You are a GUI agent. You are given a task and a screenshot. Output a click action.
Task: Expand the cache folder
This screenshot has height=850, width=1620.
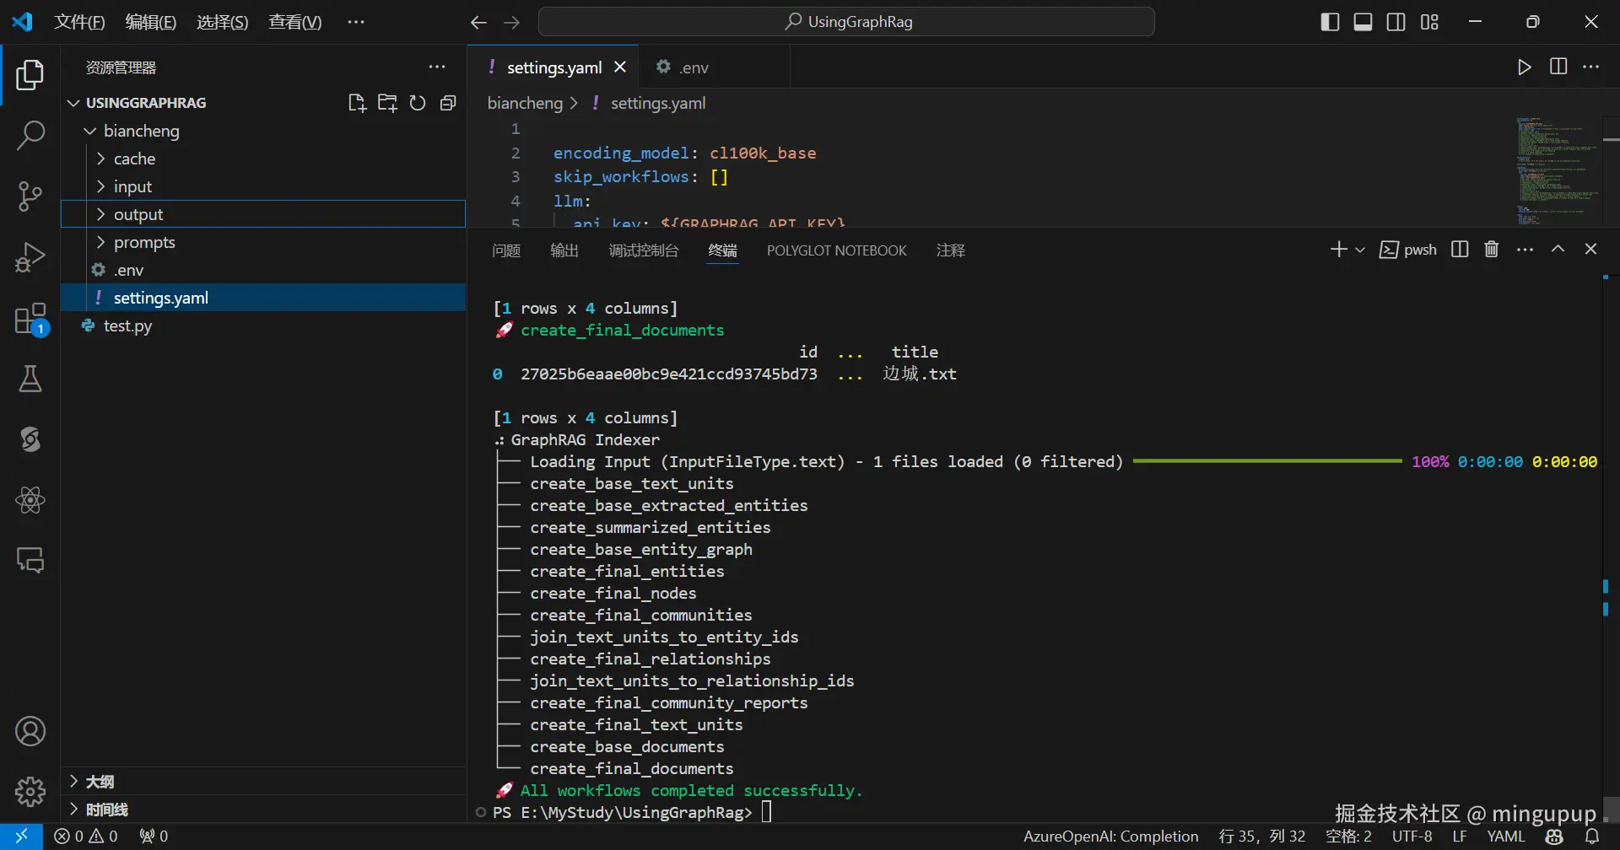coord(134,159)
